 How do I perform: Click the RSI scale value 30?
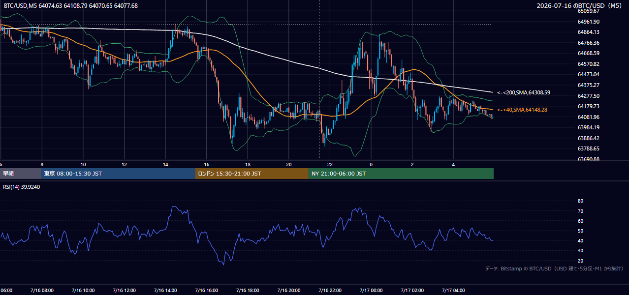coord(580,251)
